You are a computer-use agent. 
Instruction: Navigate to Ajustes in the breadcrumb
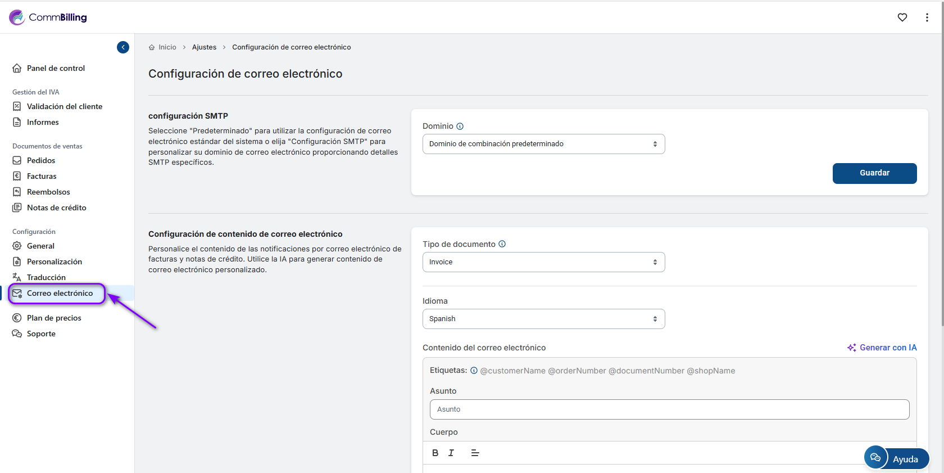tap(204, 47)
